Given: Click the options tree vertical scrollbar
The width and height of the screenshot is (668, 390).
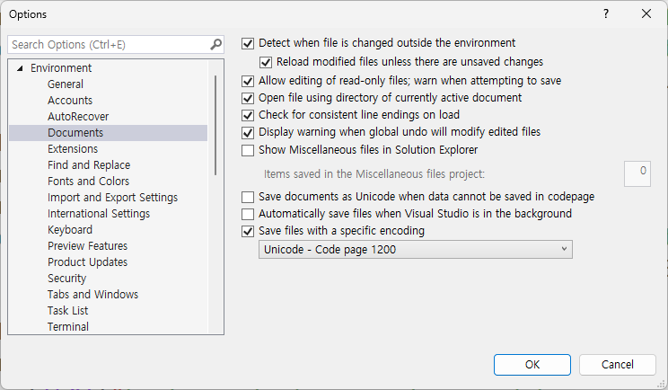Looking at the screenshot, I should pos(215,126).
